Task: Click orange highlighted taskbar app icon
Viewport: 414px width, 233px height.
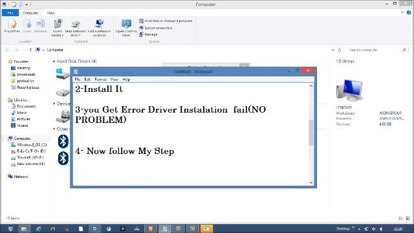Action: tap(206, 228)
